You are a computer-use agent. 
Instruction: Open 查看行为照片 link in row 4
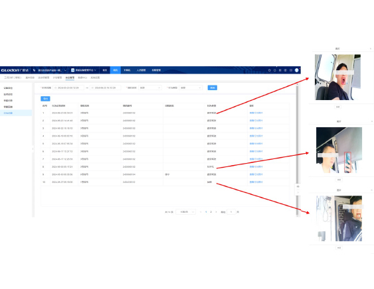pos(256,136)
